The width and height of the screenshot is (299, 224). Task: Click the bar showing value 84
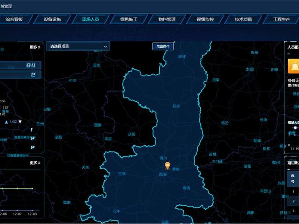pyautogui.click(x=21, y=65)
